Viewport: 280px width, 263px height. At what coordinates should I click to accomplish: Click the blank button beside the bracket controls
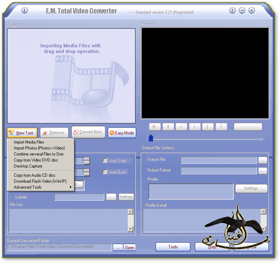[248, 127]
